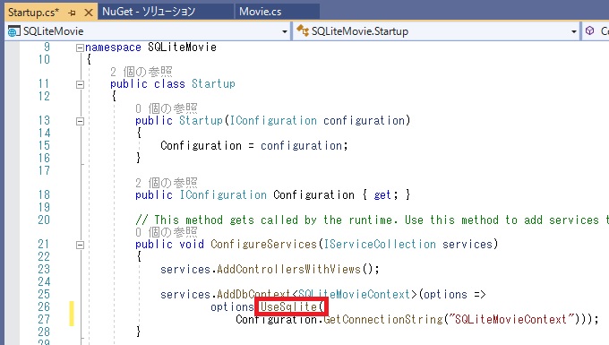Image resolution: width=609 pixels, height=345 pixels.
Task: Click the UseSqlite method call
Action: point(288,307)
